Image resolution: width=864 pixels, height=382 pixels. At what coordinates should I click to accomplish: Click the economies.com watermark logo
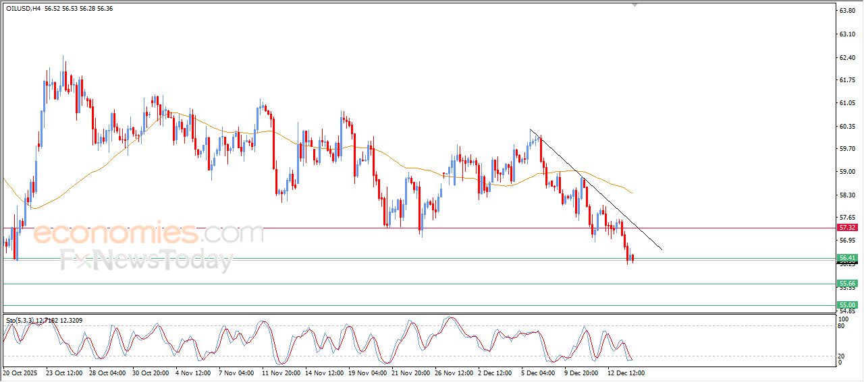click(147, 234)
